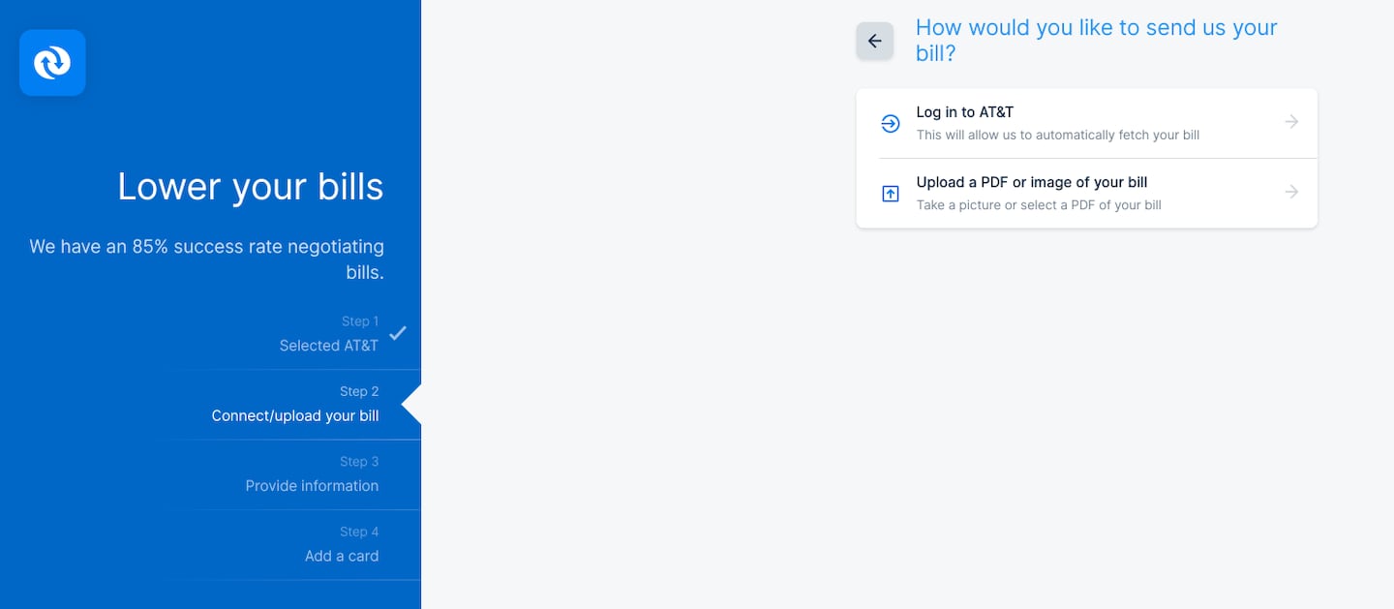Image resolution: width=1394 pixels, height=609 pixels.
Task: Click the app logo in the sidebar
Action: pos(52,63)
